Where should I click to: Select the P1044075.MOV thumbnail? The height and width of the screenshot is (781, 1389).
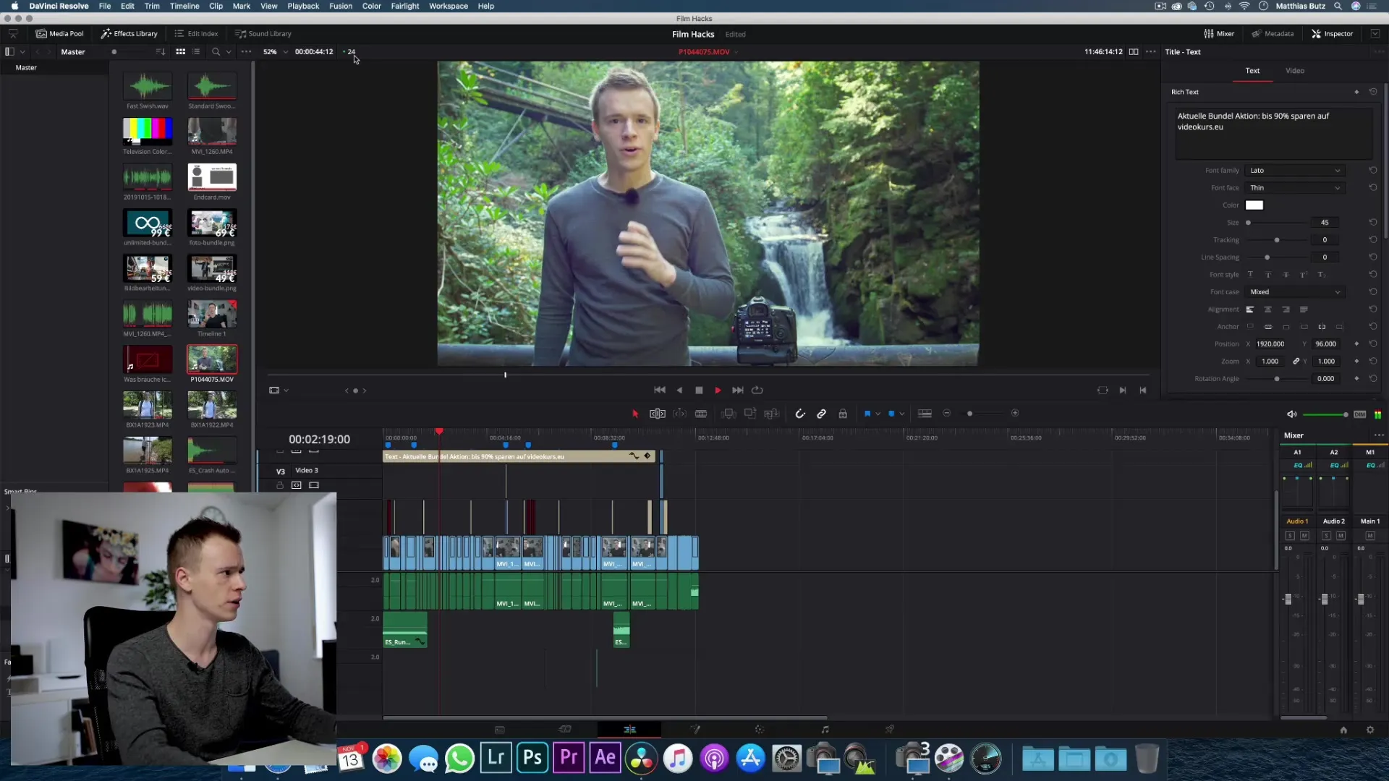pyautogui.click(x=212, y=359)
